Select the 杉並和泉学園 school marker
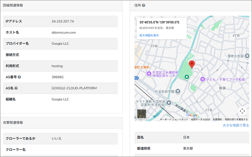 pyautogui.click(x=178, y=91)
